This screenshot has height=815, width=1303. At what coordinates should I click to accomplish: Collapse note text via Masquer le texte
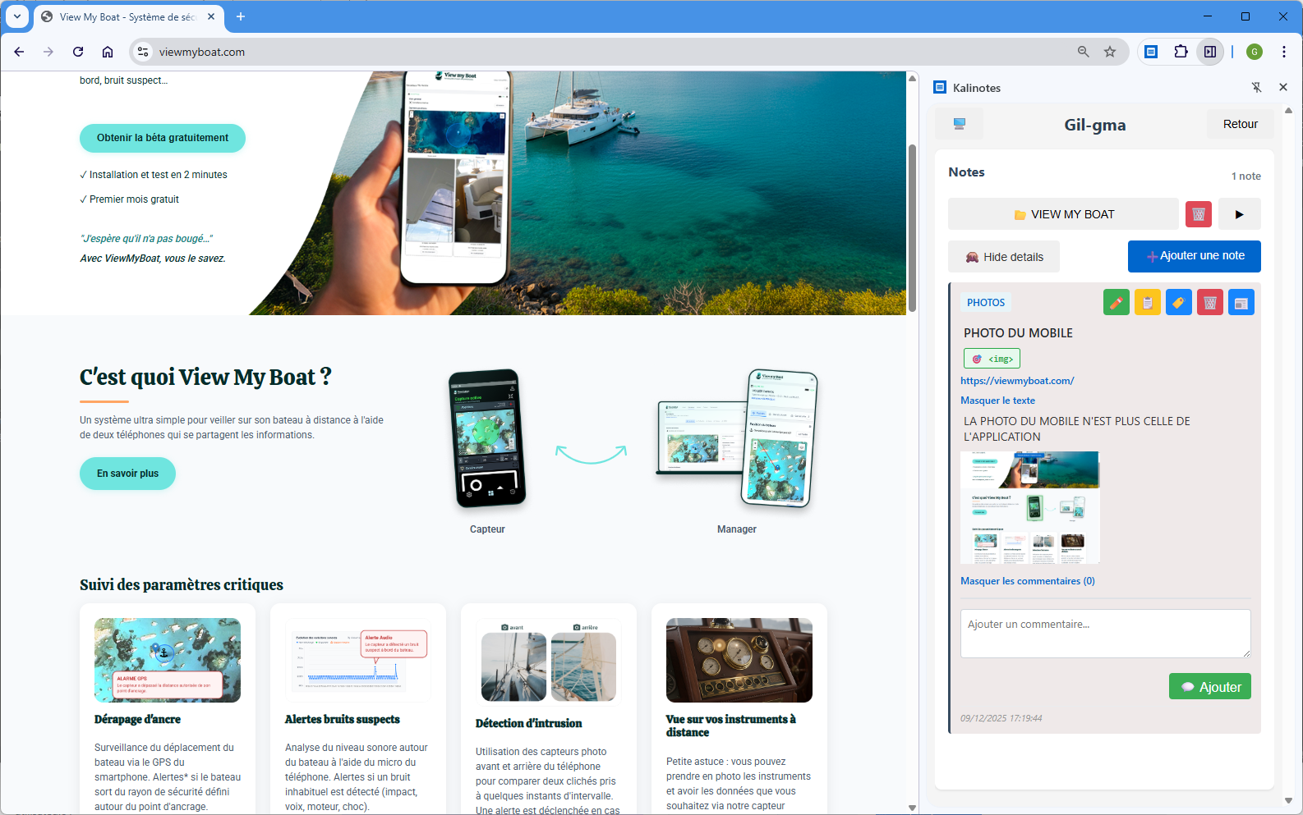997,401
